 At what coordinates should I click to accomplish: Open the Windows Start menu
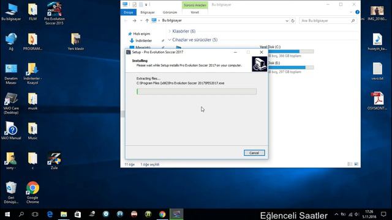click(7, 215)
